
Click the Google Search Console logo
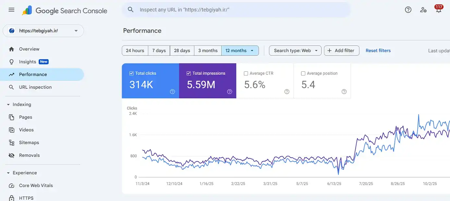pos(65,10)
